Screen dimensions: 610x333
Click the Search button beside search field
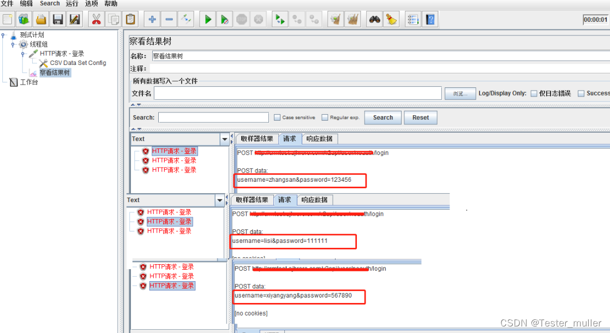tap(383, 117)
